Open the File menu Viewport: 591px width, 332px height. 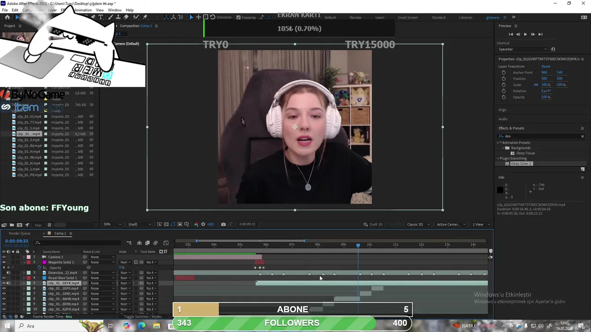pos(5,10)
